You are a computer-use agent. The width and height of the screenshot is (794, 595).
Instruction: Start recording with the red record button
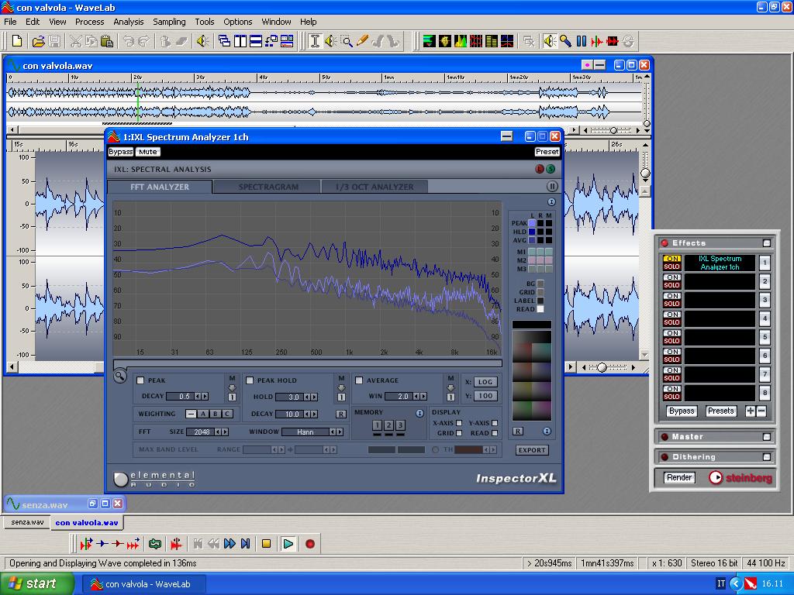pos(310,544)
